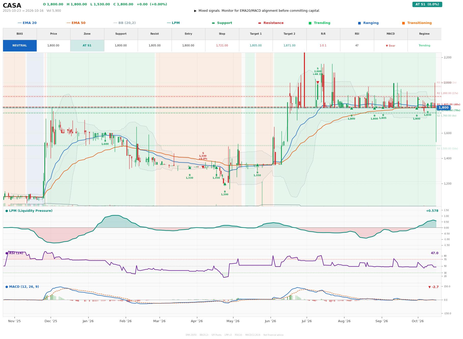
Task: Toggle the Support legend entry
Action: [222, 23]
